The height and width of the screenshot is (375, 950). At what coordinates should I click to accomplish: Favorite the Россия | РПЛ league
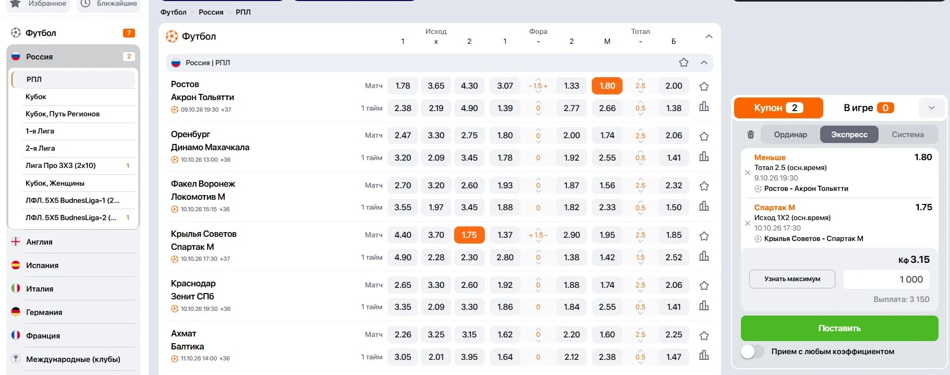coord(684,63)
